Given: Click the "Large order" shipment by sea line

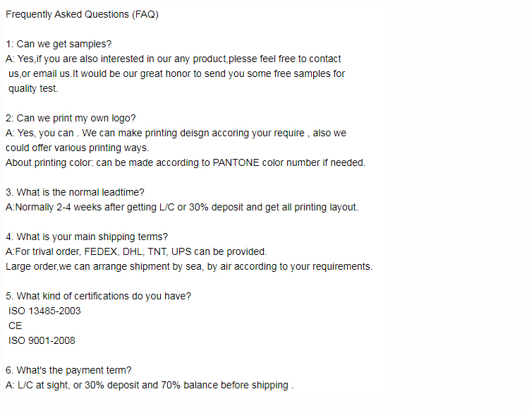Looking at the screenshot, I should click(188, 266).
